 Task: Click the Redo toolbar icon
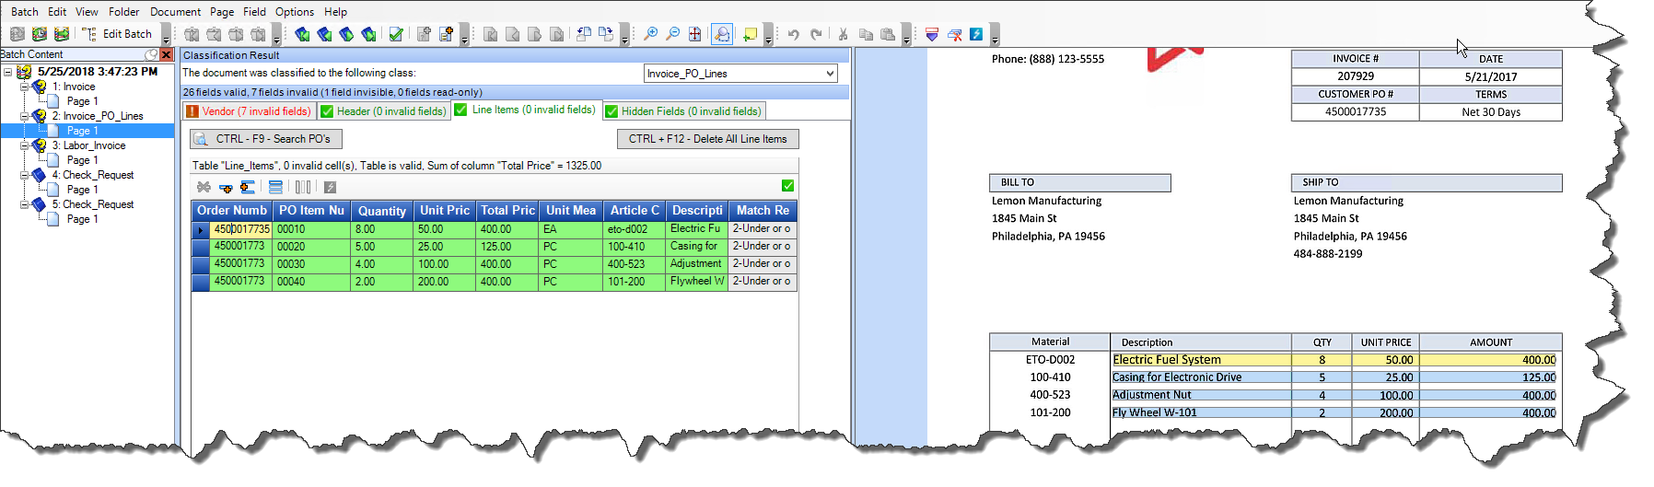point(816,34)
